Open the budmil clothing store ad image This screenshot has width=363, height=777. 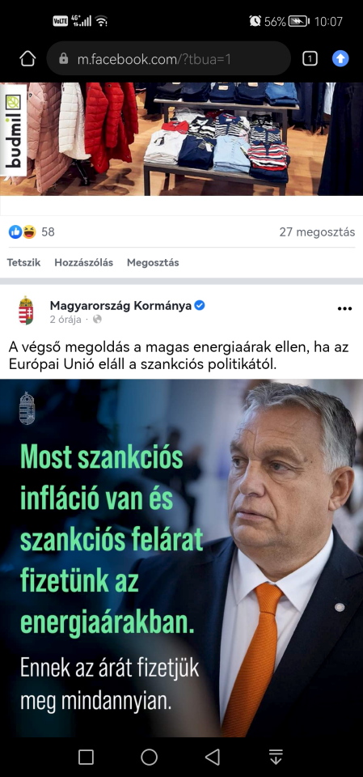pyautogui.click(x=181, y=139)
